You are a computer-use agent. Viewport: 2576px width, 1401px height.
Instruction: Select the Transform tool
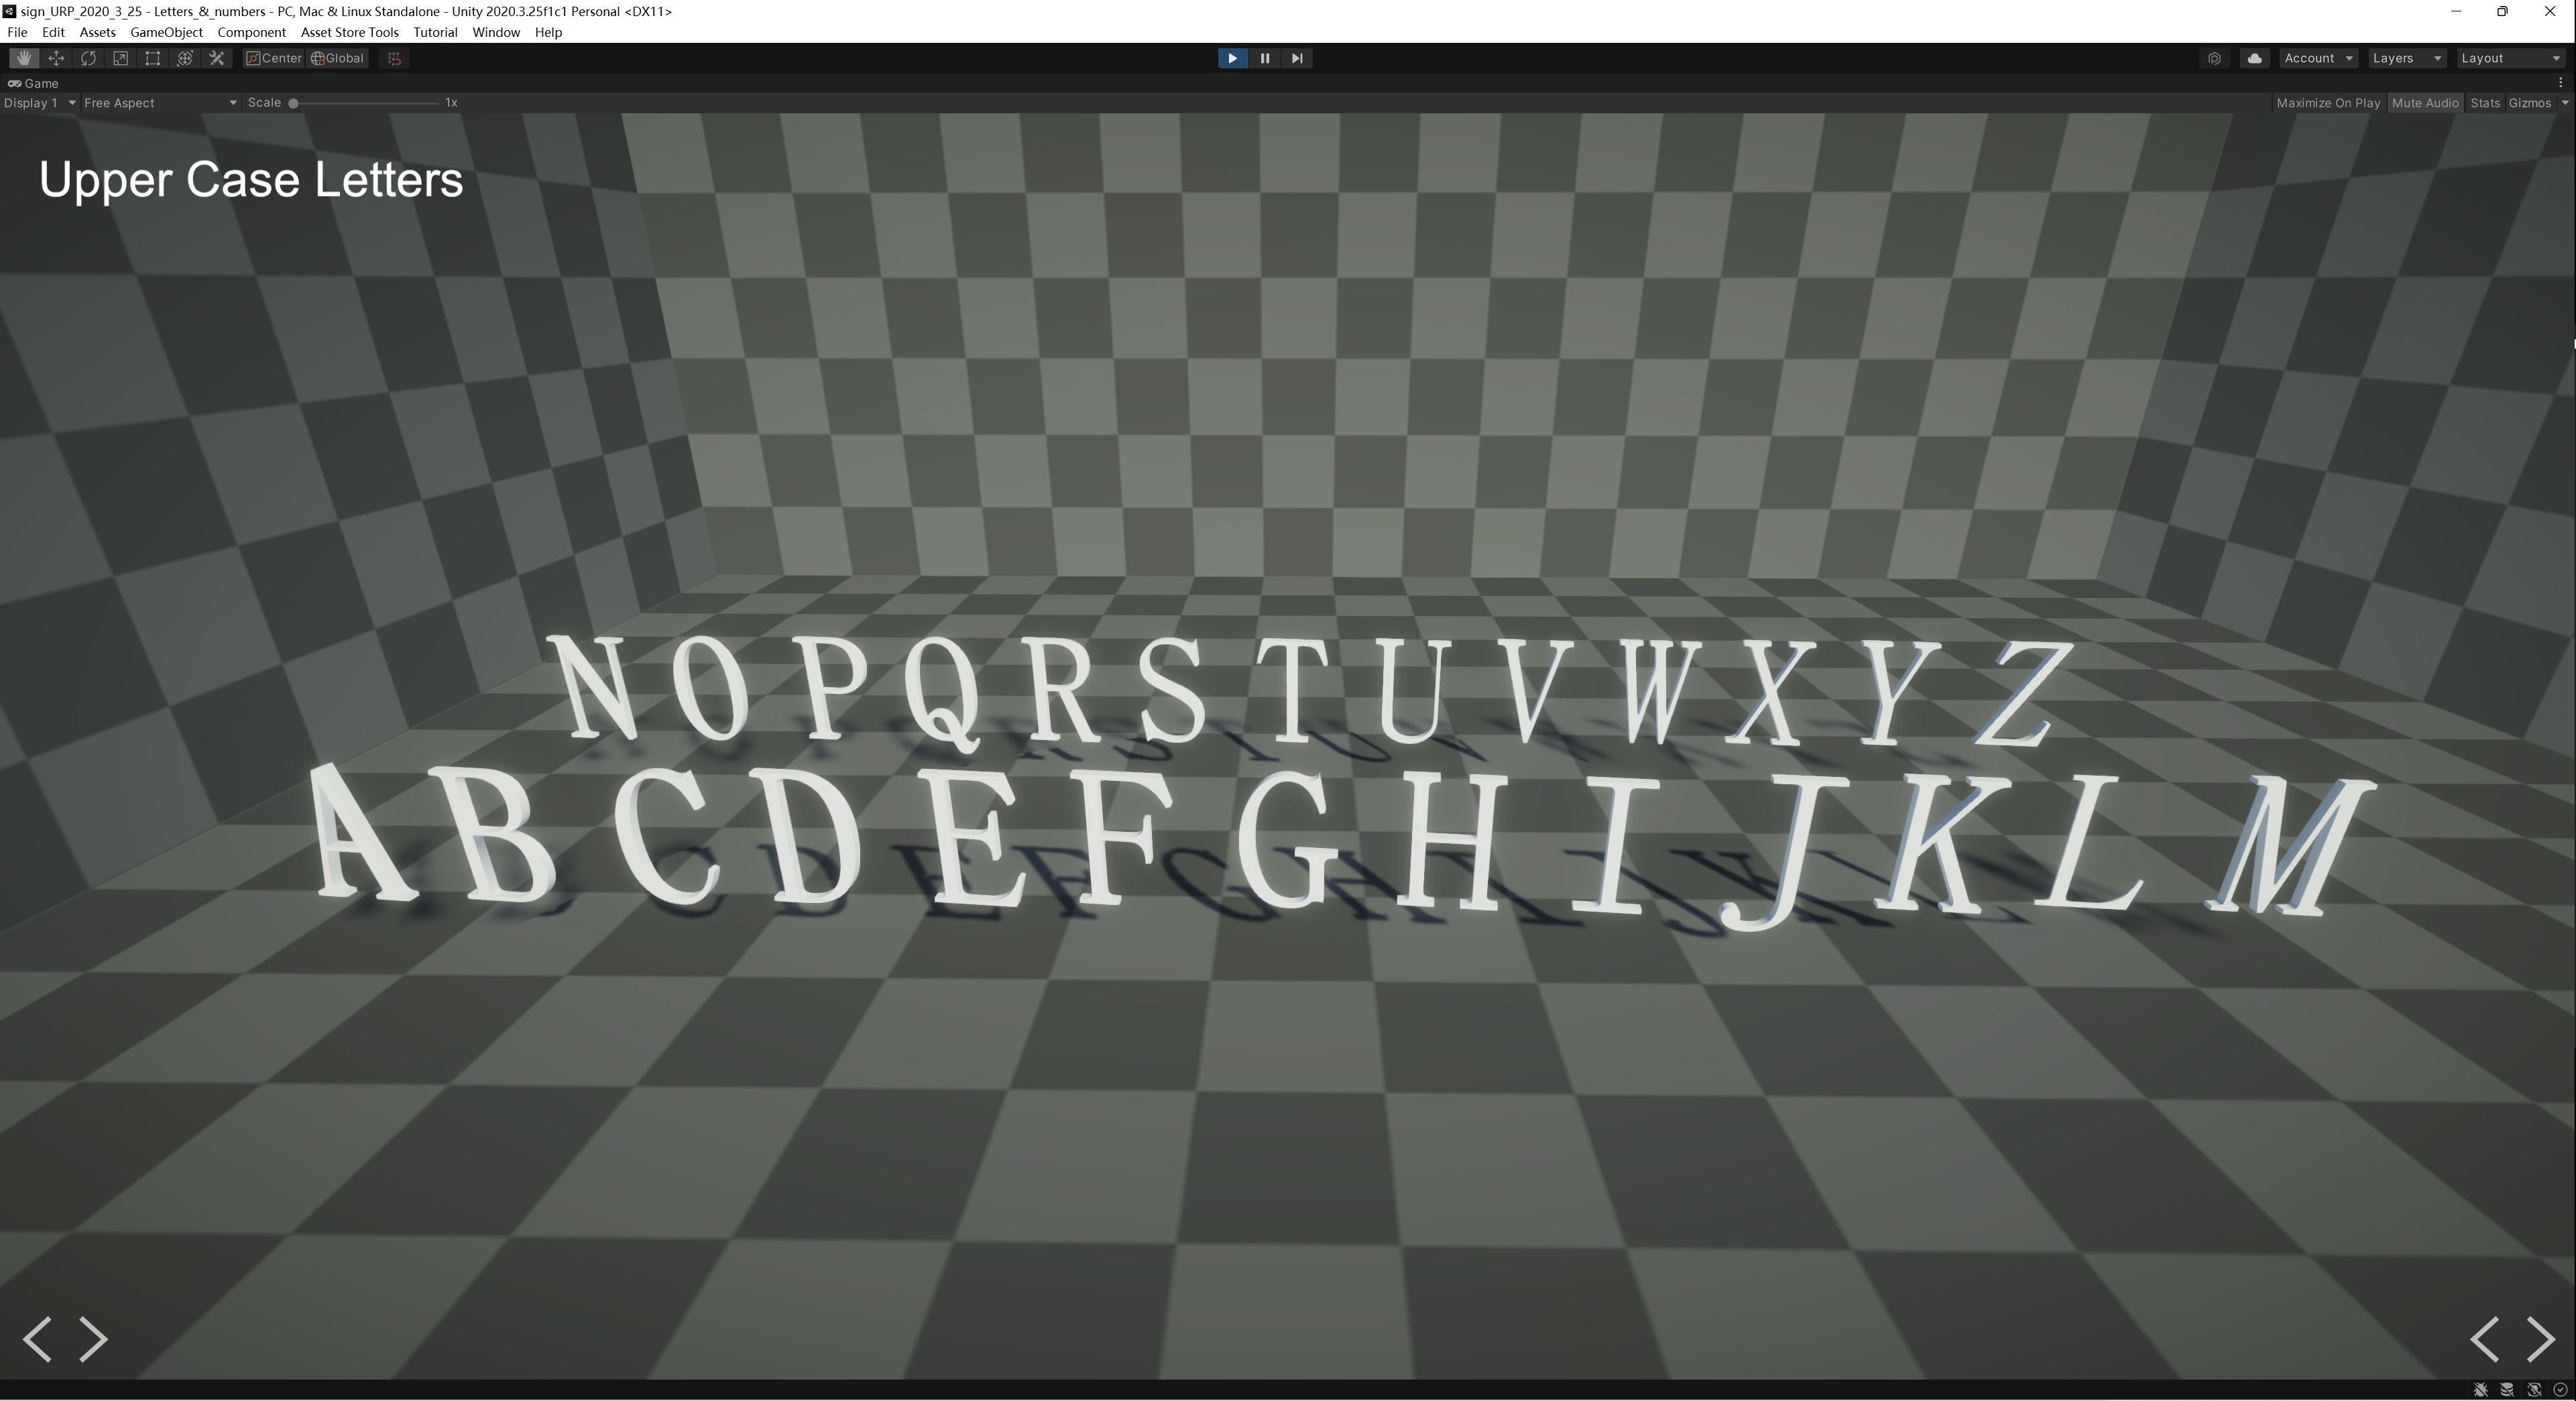184,58
